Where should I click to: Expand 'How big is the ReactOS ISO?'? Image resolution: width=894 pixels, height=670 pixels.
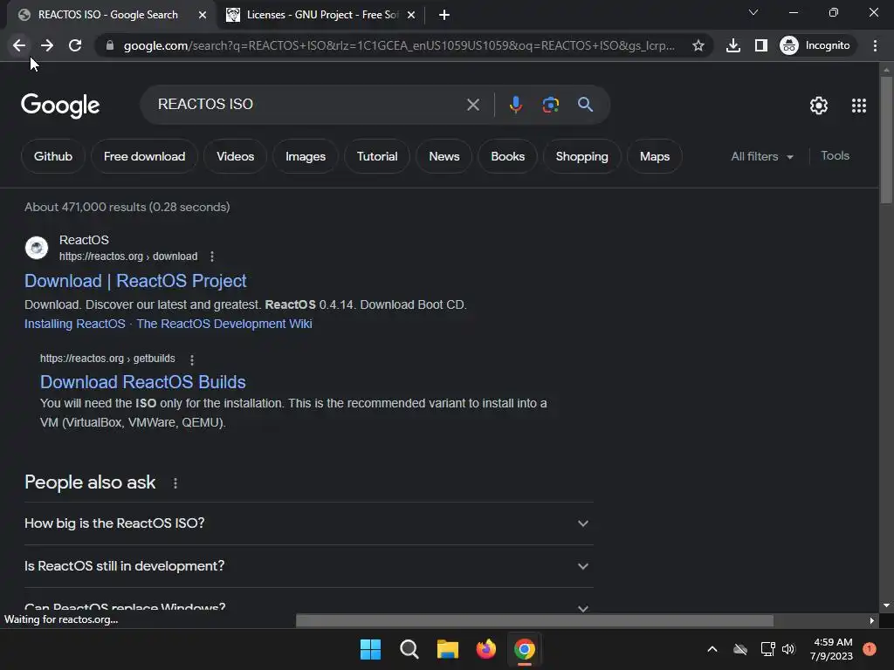pos(308,523)
